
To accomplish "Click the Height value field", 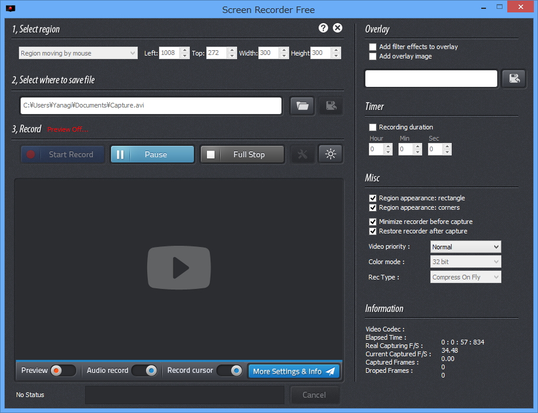I will (321, 53).
